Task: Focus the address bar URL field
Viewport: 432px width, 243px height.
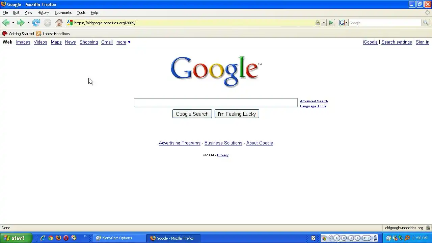Action: (194, 23)
